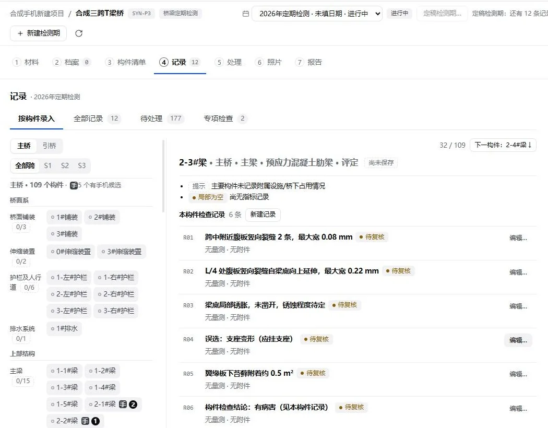Screen dimensions: 548x428
Task: Select component 1-右#护栏
Action: pos(116,277)
